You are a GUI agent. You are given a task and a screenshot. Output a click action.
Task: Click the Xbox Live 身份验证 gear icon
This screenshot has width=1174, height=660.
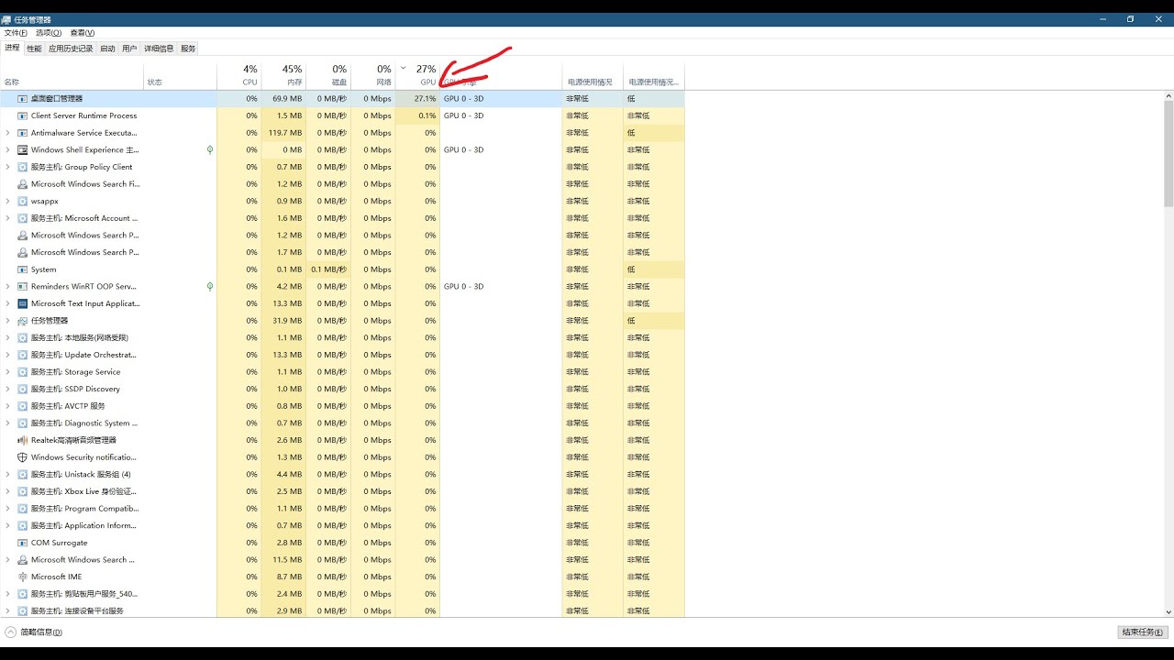pos(23,491)
